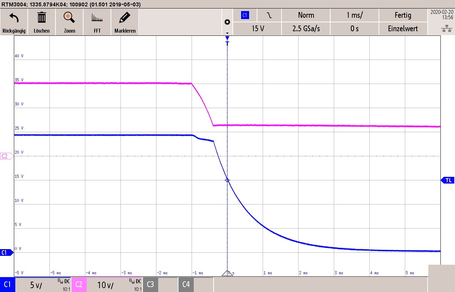Viewport: 455px width, 292px height.
Task: Enable the C3 channel tab
Action: pos(150,285)
